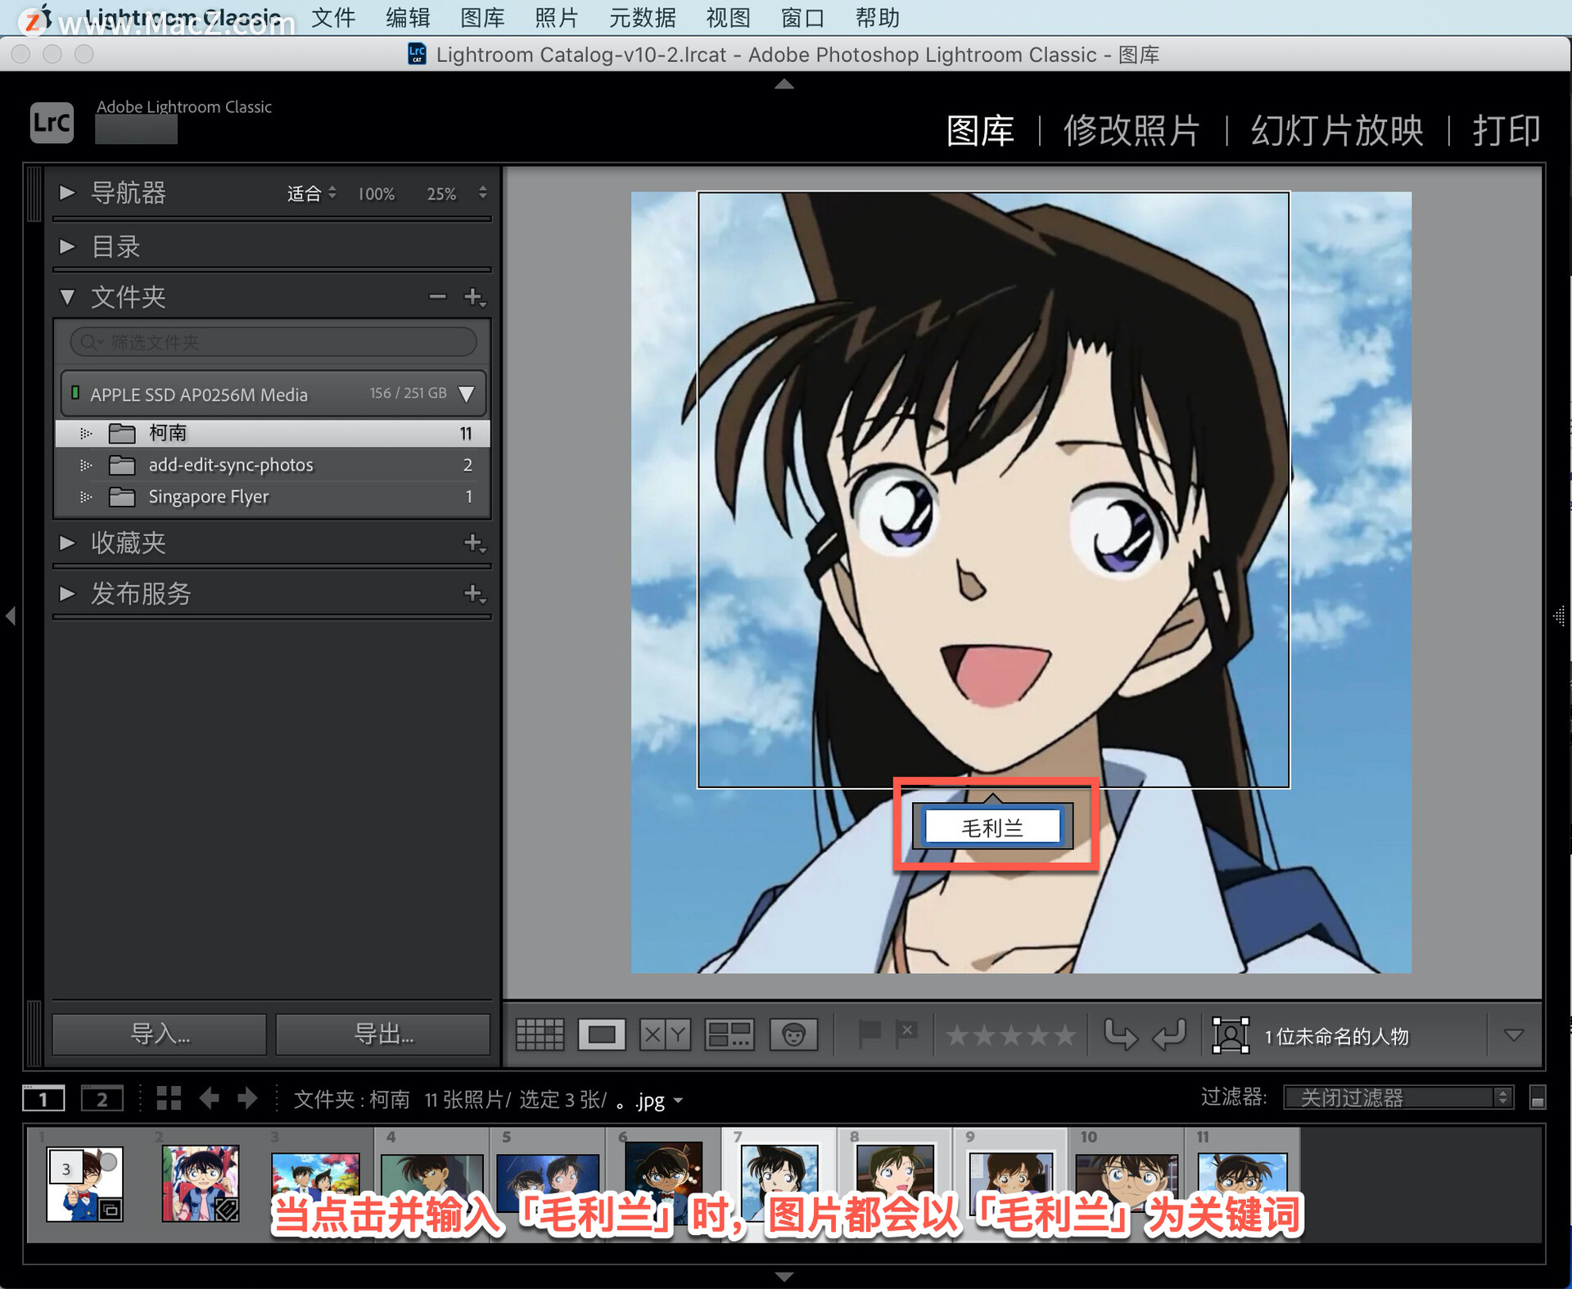
Task: Expand the Publish Services (发布服务) panel
Action: (x=67, y=593)
